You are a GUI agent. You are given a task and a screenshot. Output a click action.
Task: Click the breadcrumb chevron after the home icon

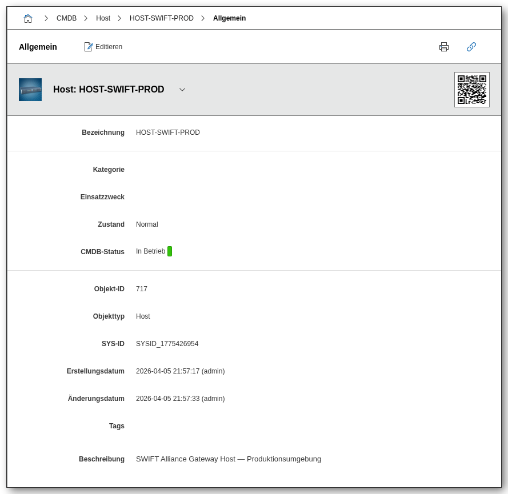[46, 18]
